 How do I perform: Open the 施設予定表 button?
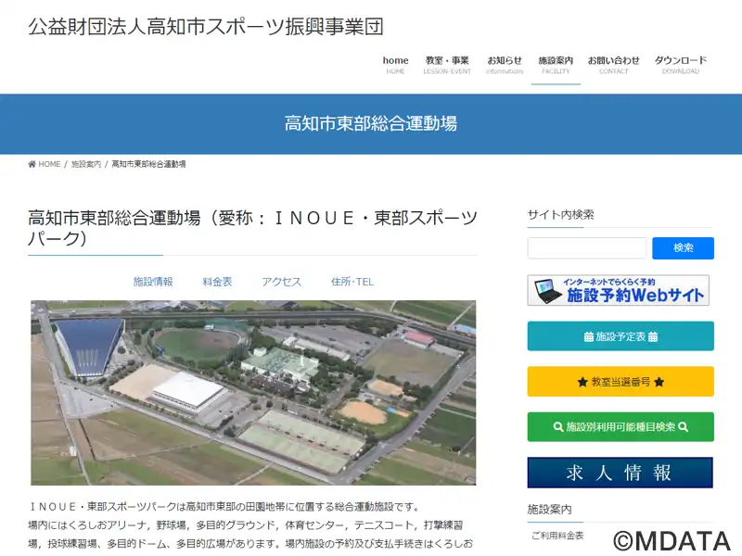pos(620,336)
